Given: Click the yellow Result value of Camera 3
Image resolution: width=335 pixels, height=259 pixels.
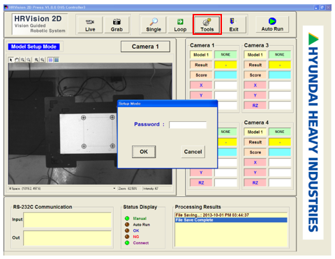Looking at the screenshot, I should (280, 65).
